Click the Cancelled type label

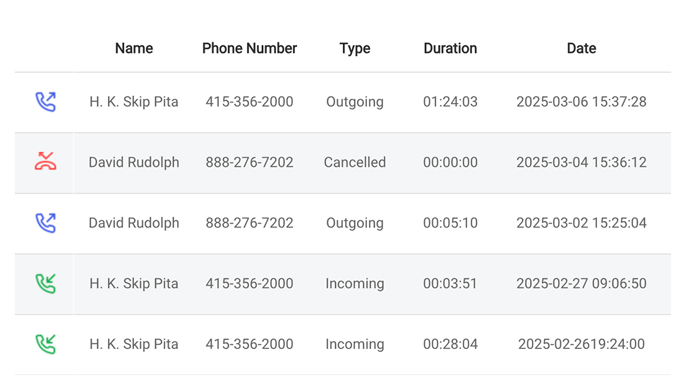point(355,162)
